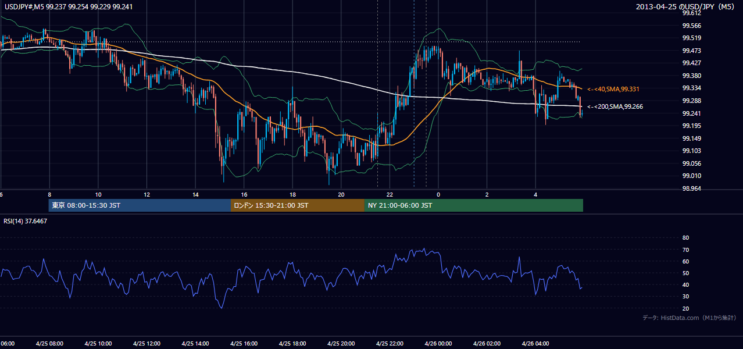Screen dimensions: 743x349
Task: Click price axis value 99.149
Action: (x=691, y=138)
